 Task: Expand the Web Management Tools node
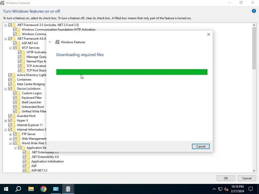10,139
